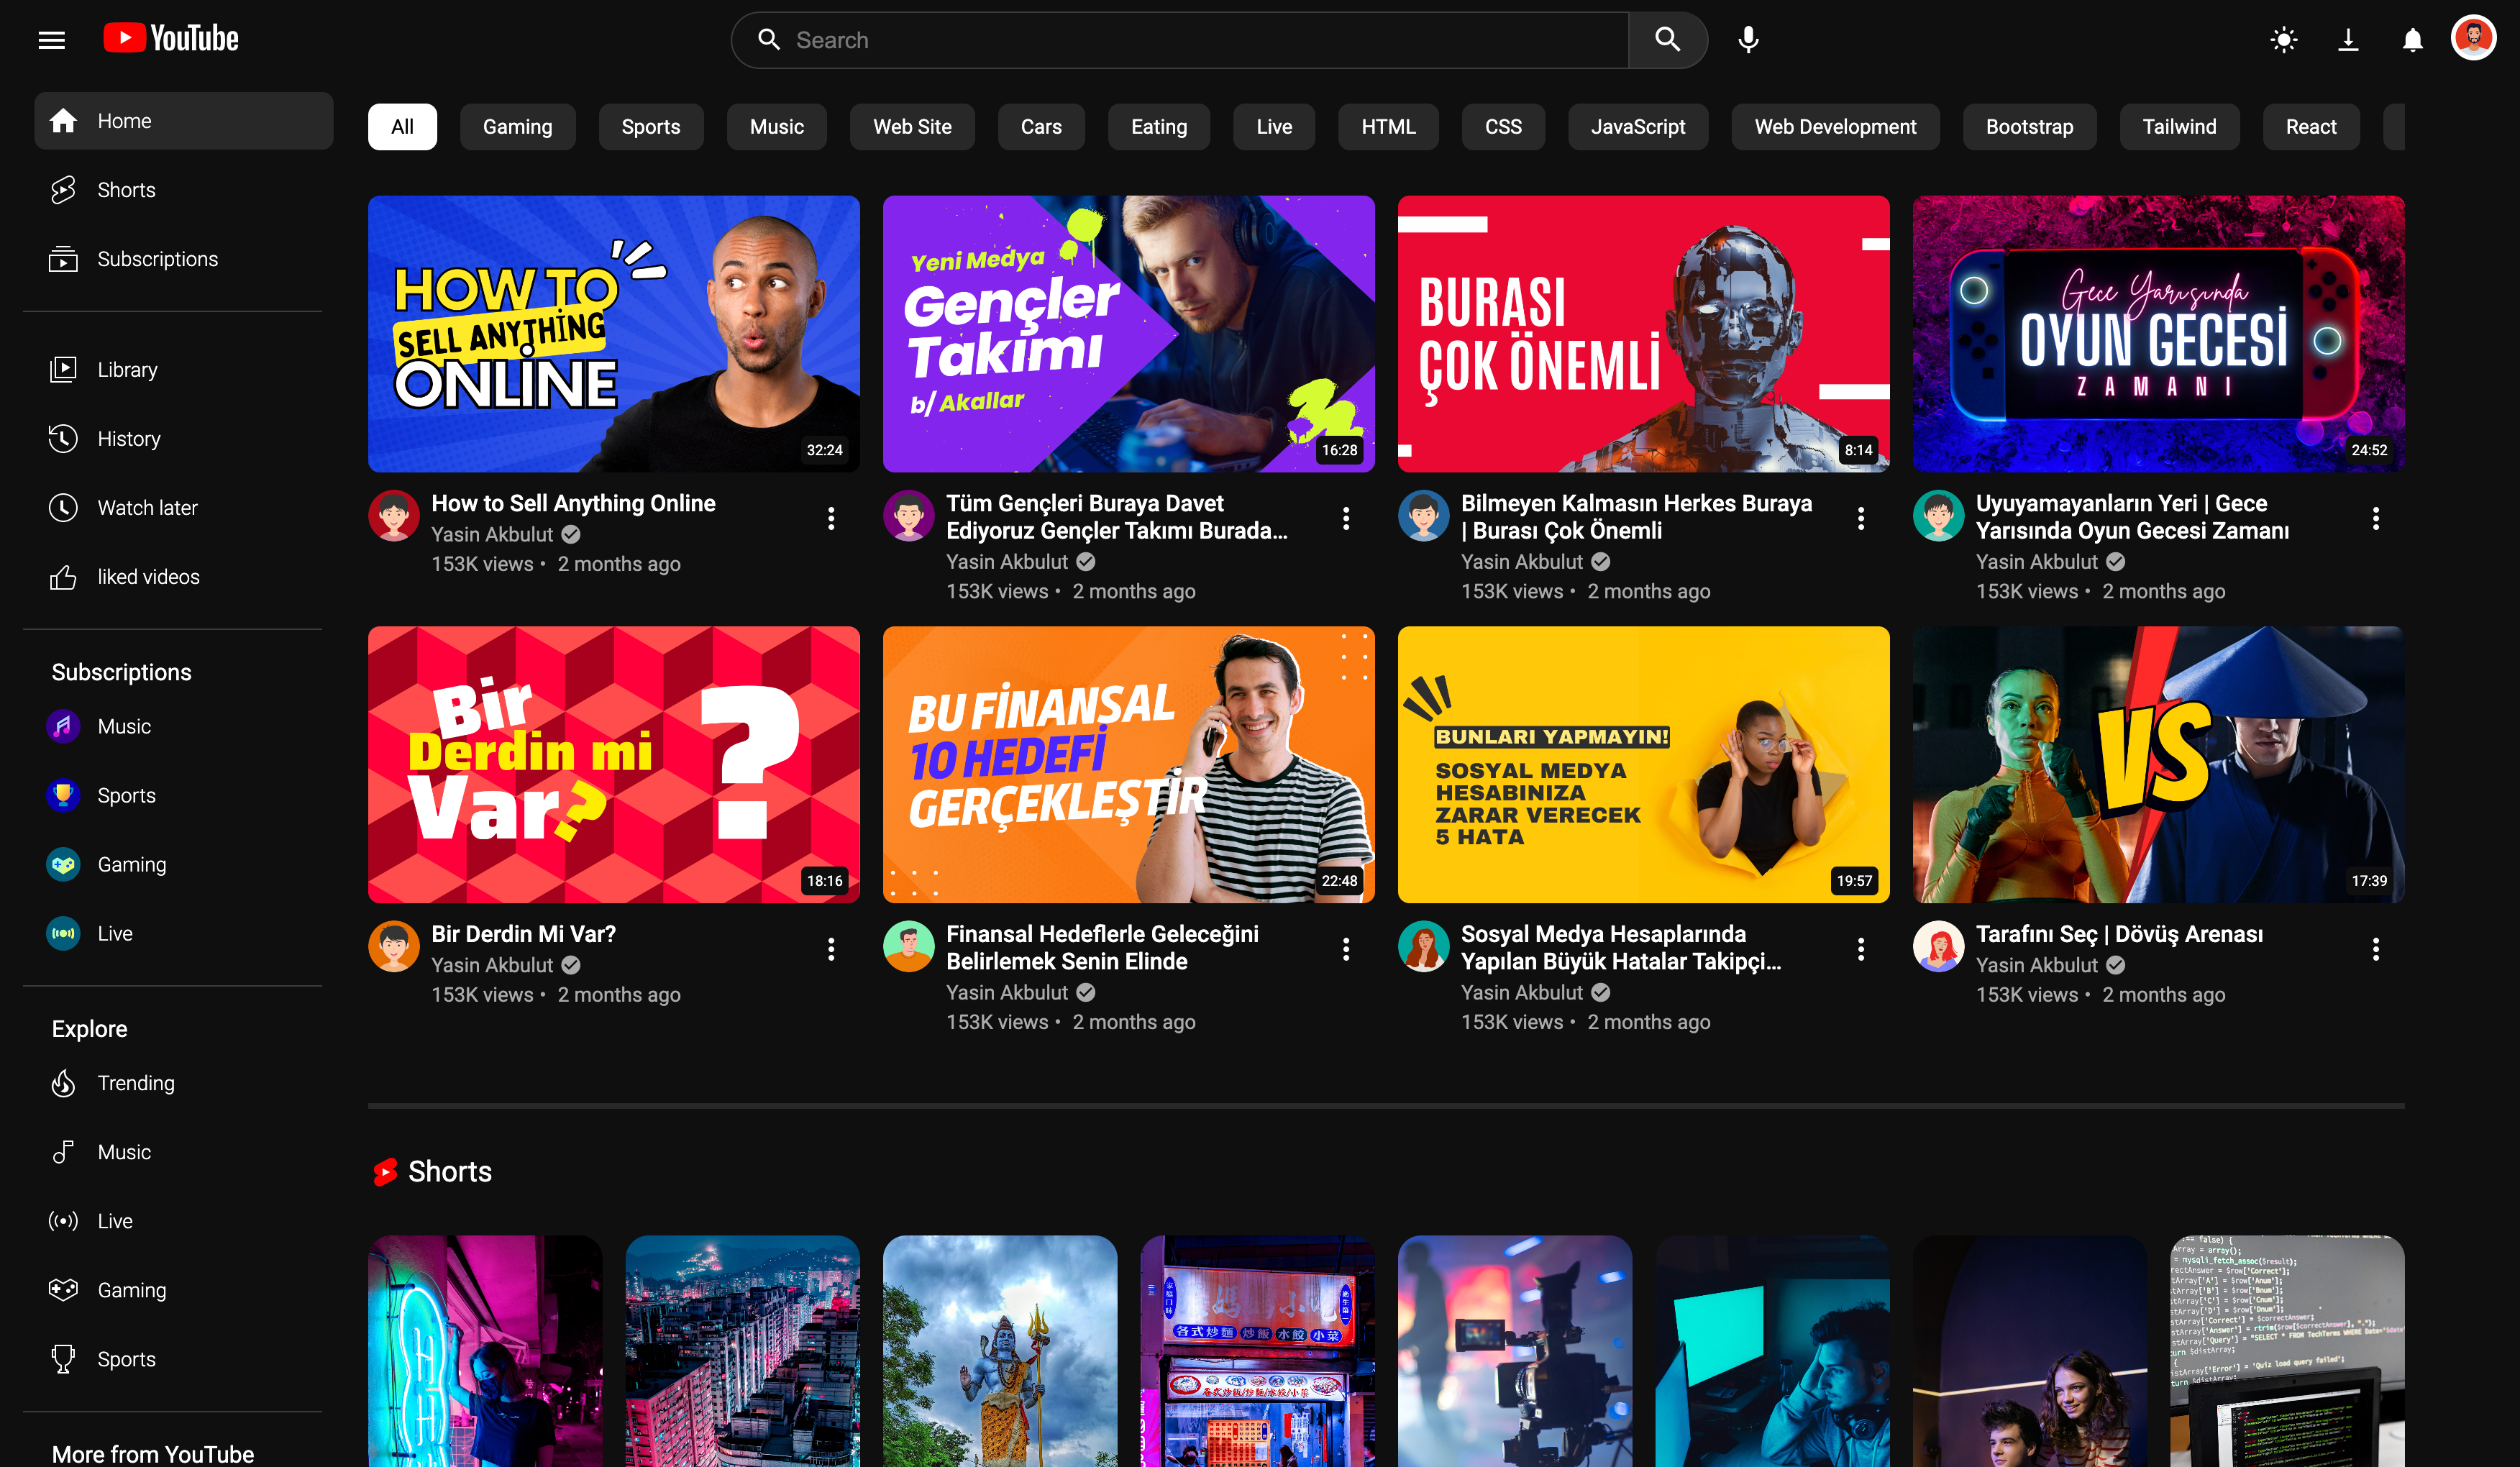Select the All filter chip
The height and width of the screenshot is (1467, 2520).
click(x=402, y=127)
